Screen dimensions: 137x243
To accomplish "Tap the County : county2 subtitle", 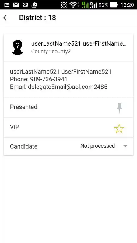I will pyautogui.click(x=51, y=51).
